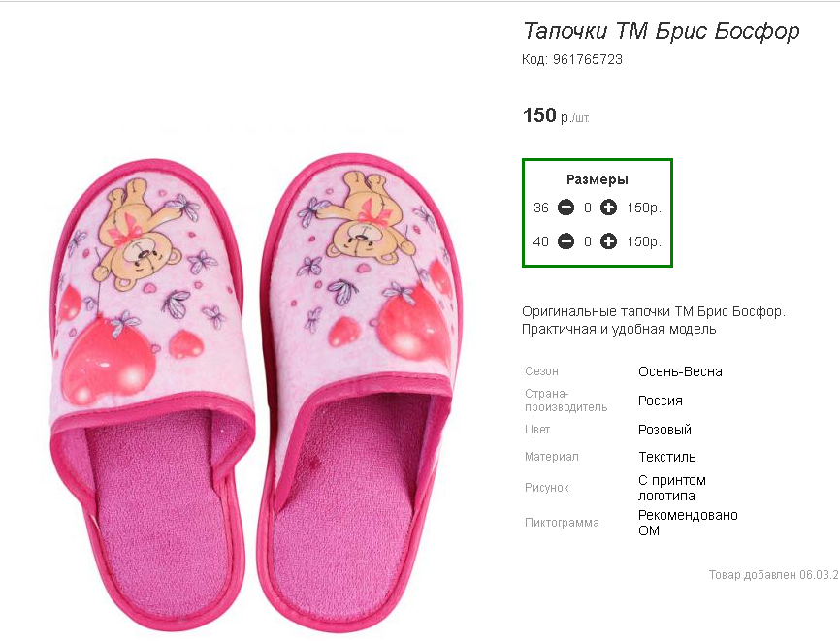This screenshot has height=641, width=840.
Task: Click the 150р. price for size 40
Action: [x=644, y=241]
